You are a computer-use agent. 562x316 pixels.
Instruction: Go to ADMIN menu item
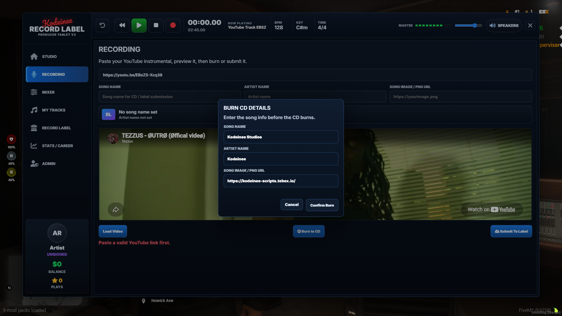pyautogui.click(x=57, y=164)
